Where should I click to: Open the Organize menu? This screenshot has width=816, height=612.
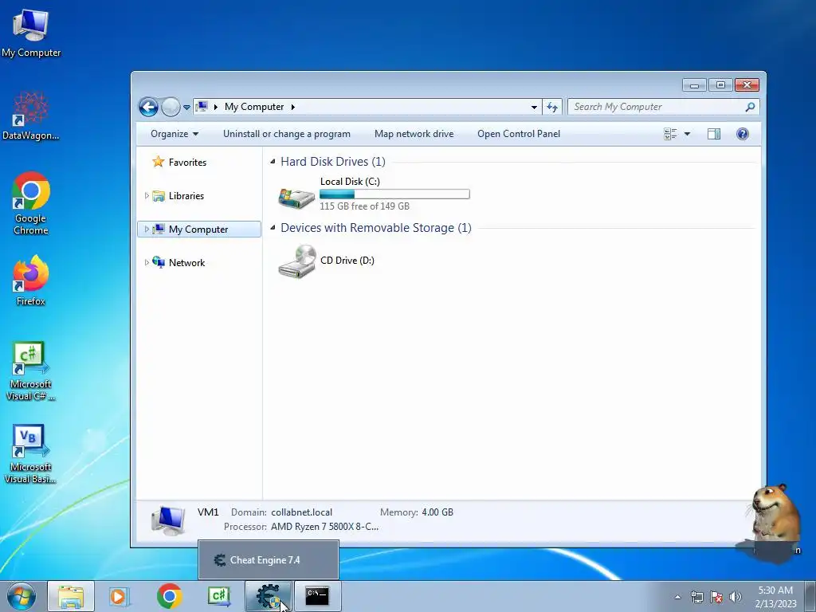point(175,134)
